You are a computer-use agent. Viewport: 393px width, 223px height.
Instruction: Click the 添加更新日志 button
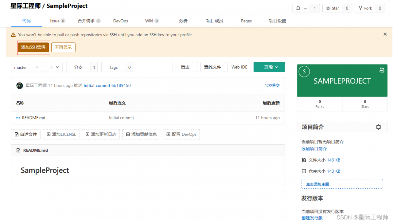(x=101, y=134)
